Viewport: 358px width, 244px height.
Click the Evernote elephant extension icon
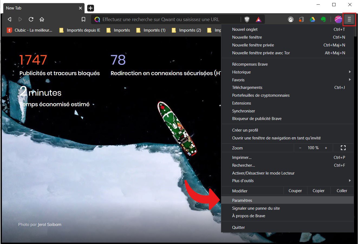323,19
